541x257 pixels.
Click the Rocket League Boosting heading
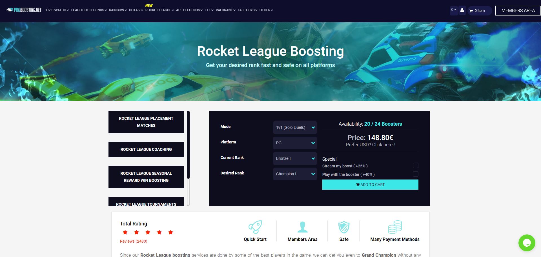[x=270, y=51]
